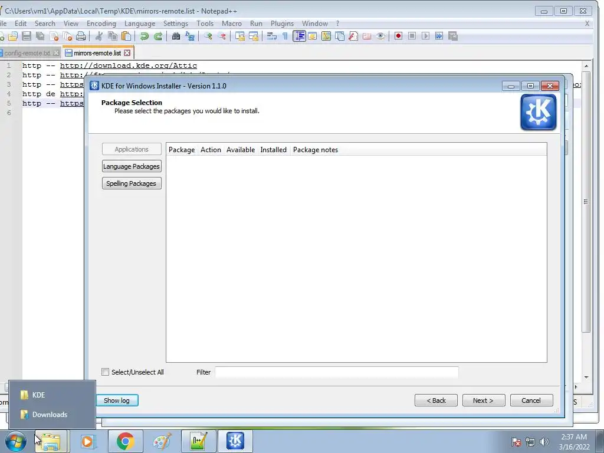Click Notepad++ vertical scrollbar up arrow
The height and width of the screenshot is (453, 604).
click(x=586, y=66)
